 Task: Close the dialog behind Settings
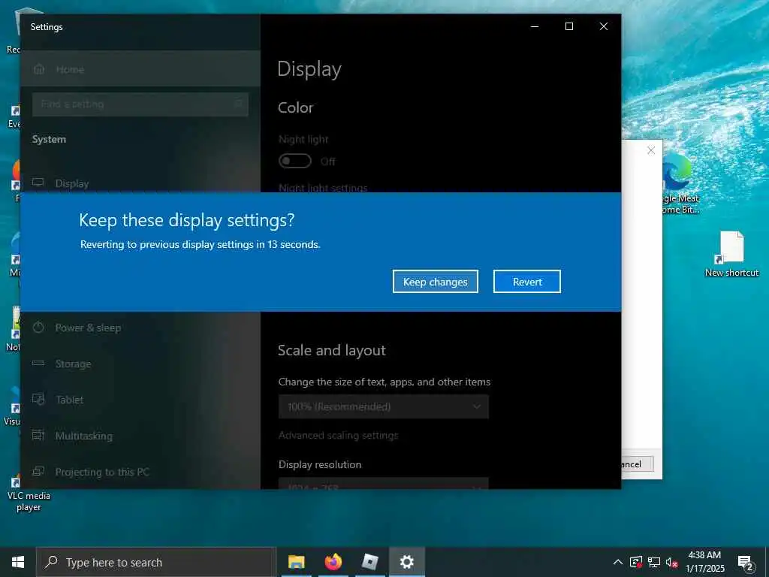coord(651,150)
